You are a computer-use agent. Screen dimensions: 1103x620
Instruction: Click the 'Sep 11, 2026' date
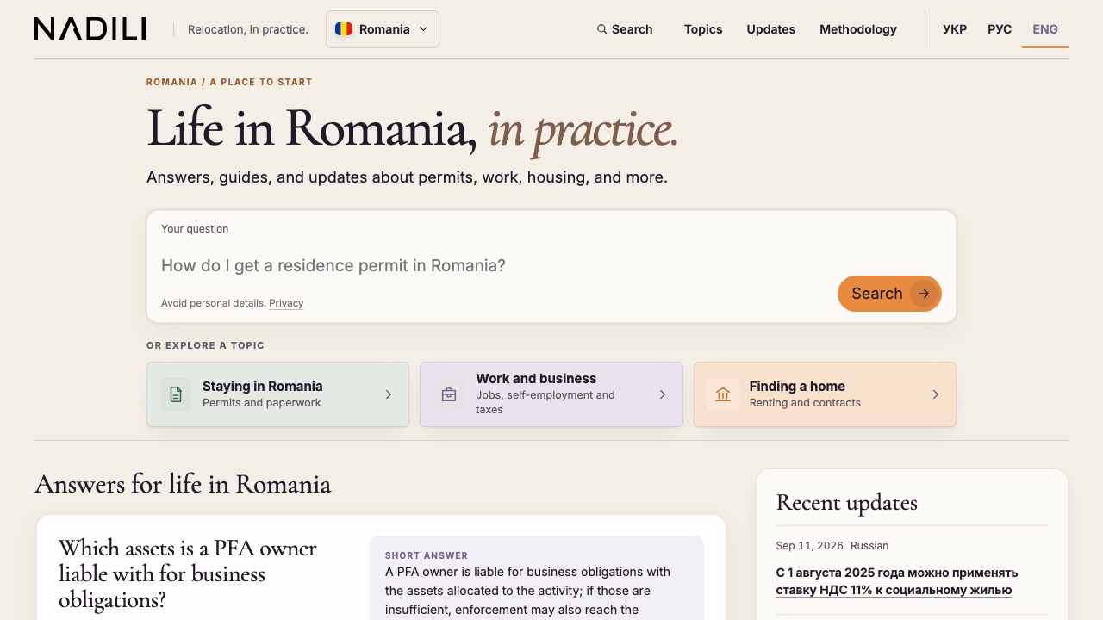point(810,546)
